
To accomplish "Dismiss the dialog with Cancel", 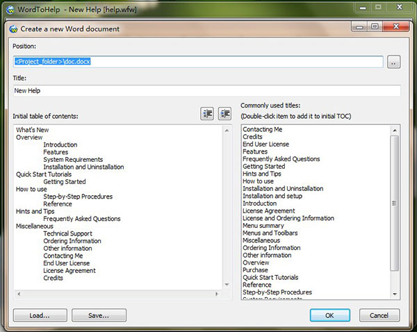I will coord(379,315).
